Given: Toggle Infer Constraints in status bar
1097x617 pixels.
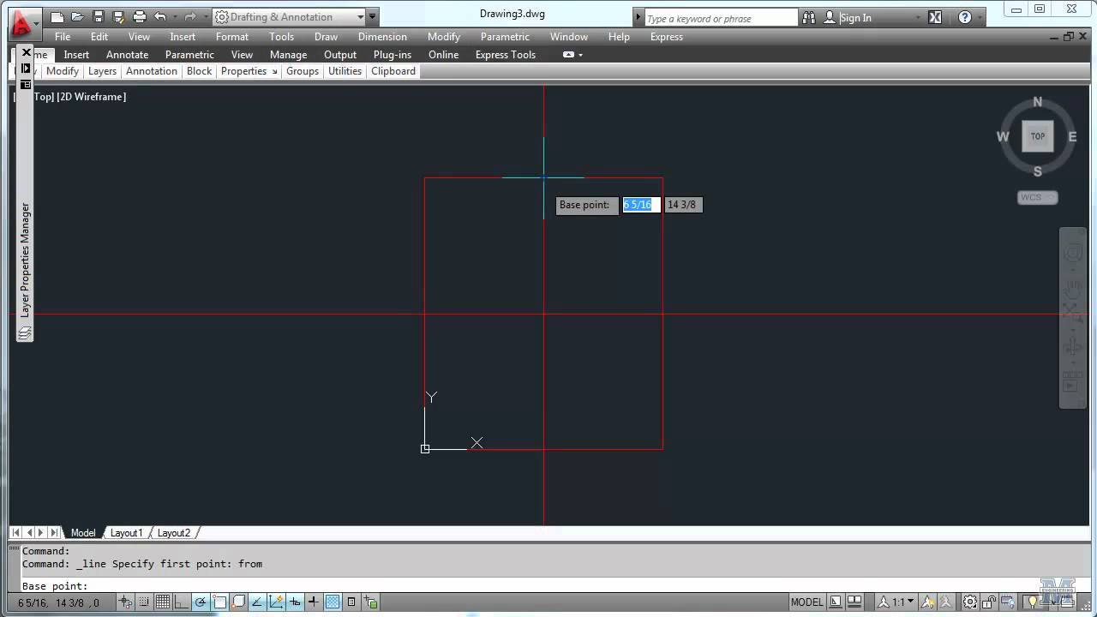Looking at the screenshot, I should 125,602.
